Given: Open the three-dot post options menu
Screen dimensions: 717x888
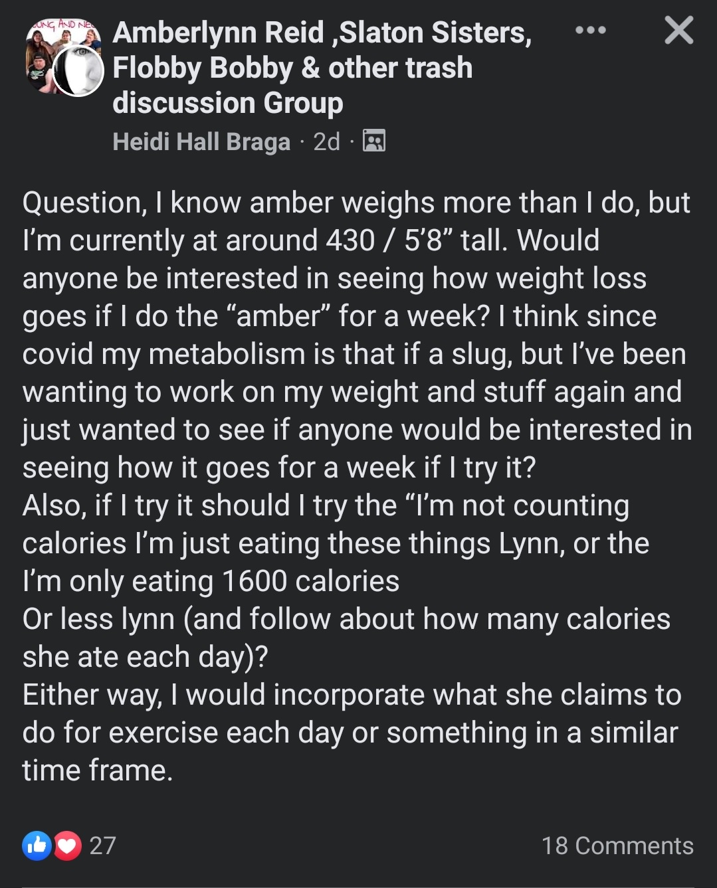Looking at the screenshot, I should [x=590, y=31].
